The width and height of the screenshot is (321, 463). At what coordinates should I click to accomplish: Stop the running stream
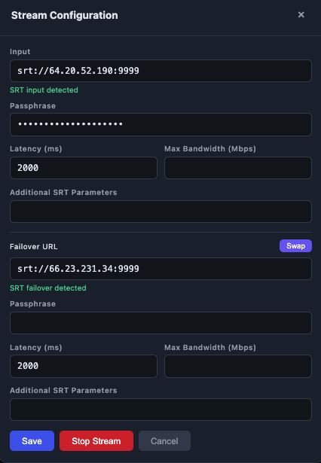[x=96, y=441]
